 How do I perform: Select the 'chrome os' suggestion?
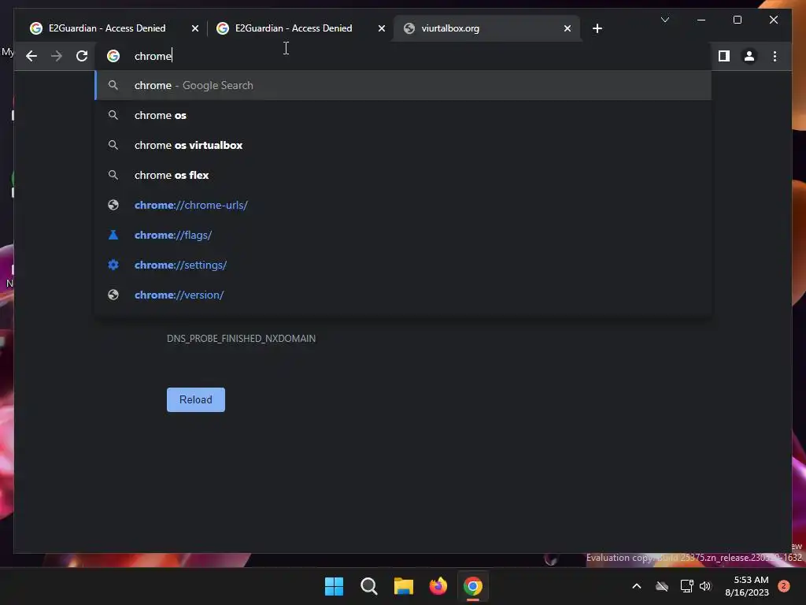point(404,115)
